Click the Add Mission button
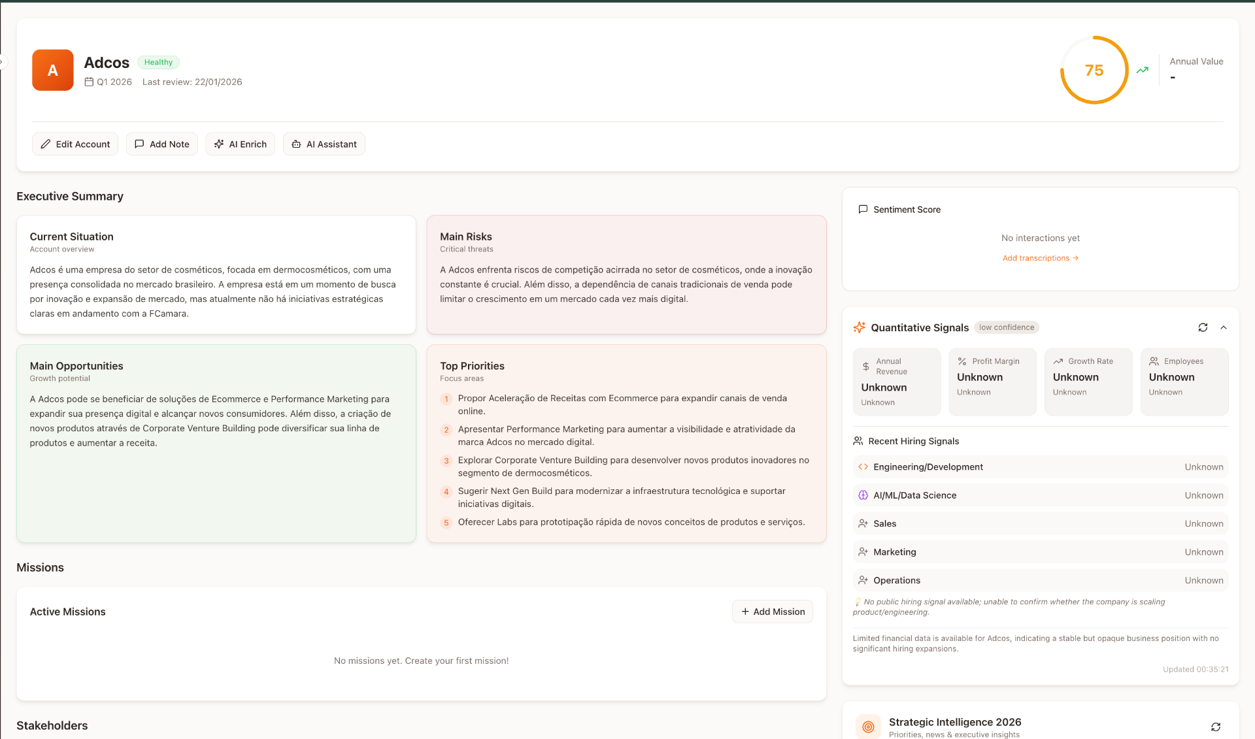The image size is (1255, 739). (773, 612)
